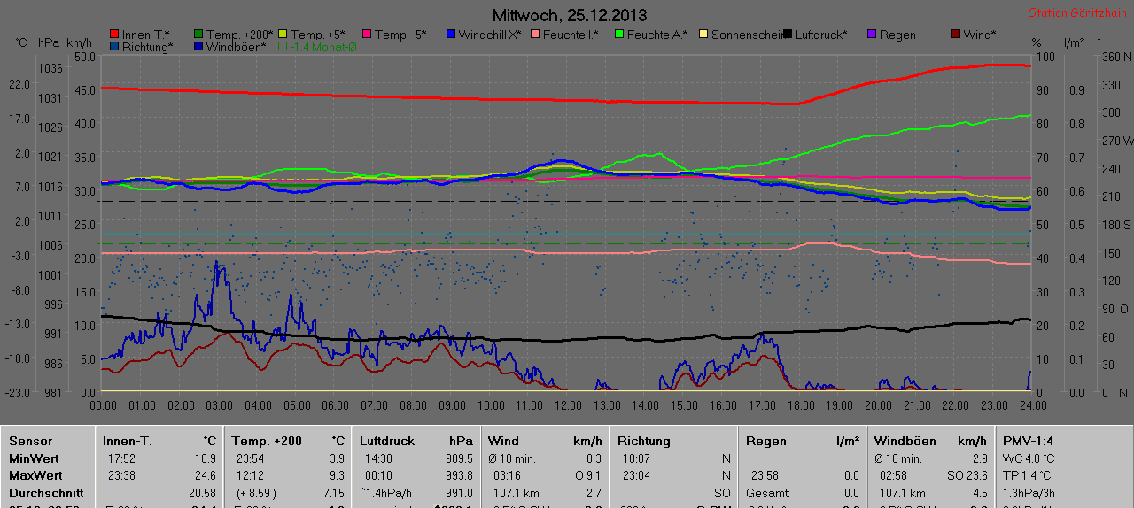Click the 1036 hPa axis label

coord(51,68)
